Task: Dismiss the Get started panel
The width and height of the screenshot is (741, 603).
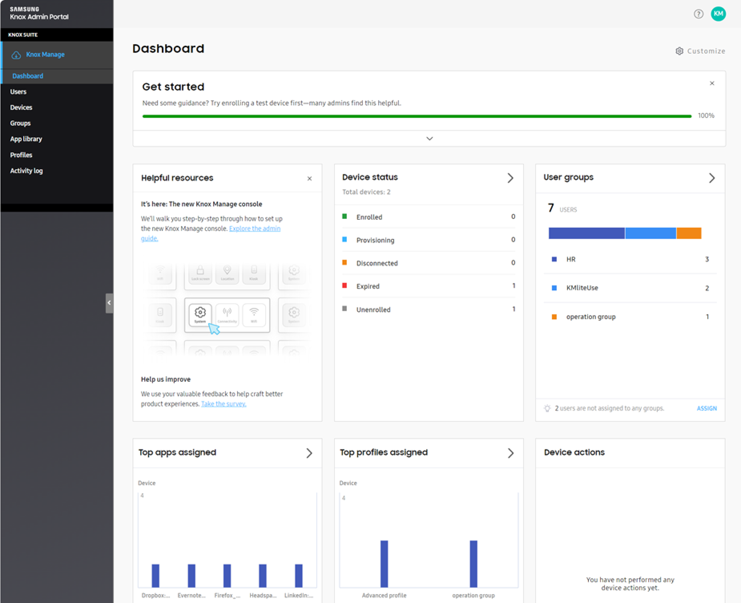Action: tap(712, 83)
